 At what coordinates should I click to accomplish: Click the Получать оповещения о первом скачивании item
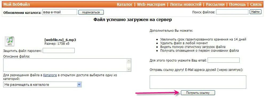click(x=200, y=50)
